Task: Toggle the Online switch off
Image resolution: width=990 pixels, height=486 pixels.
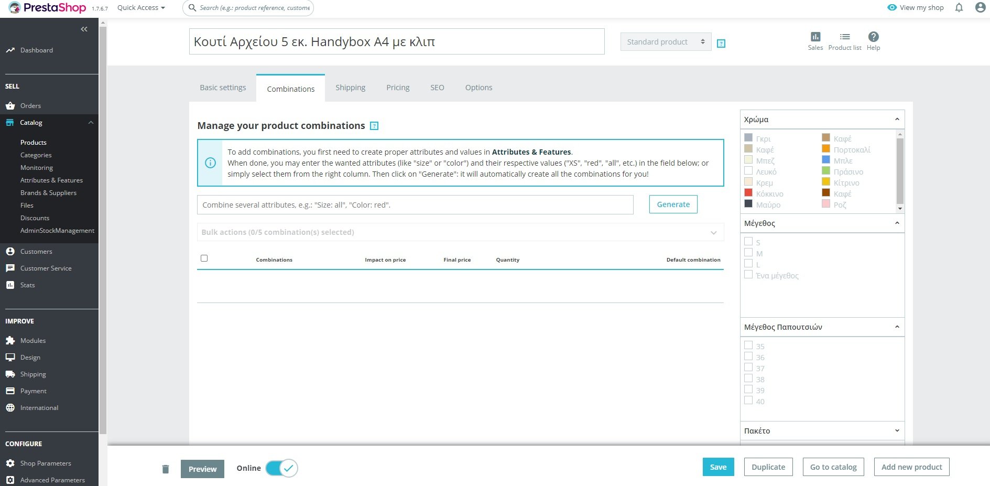Action: pyautogui.click(x=281, y=468)
